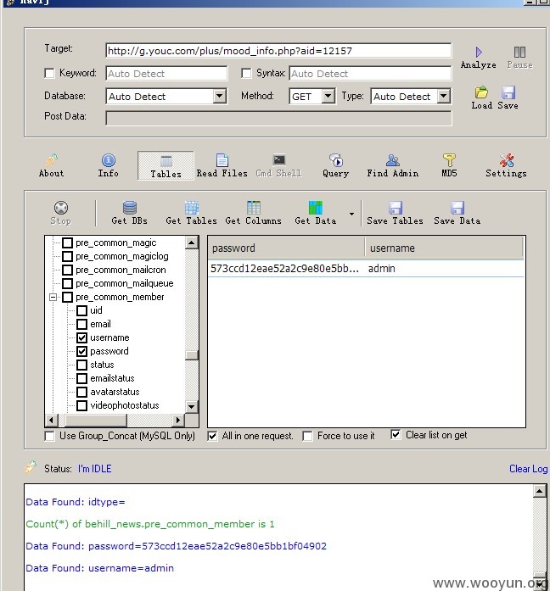Select pre_common_magiclog in the table tree
Screen dimensions: 550x591
tap(122, 256)
